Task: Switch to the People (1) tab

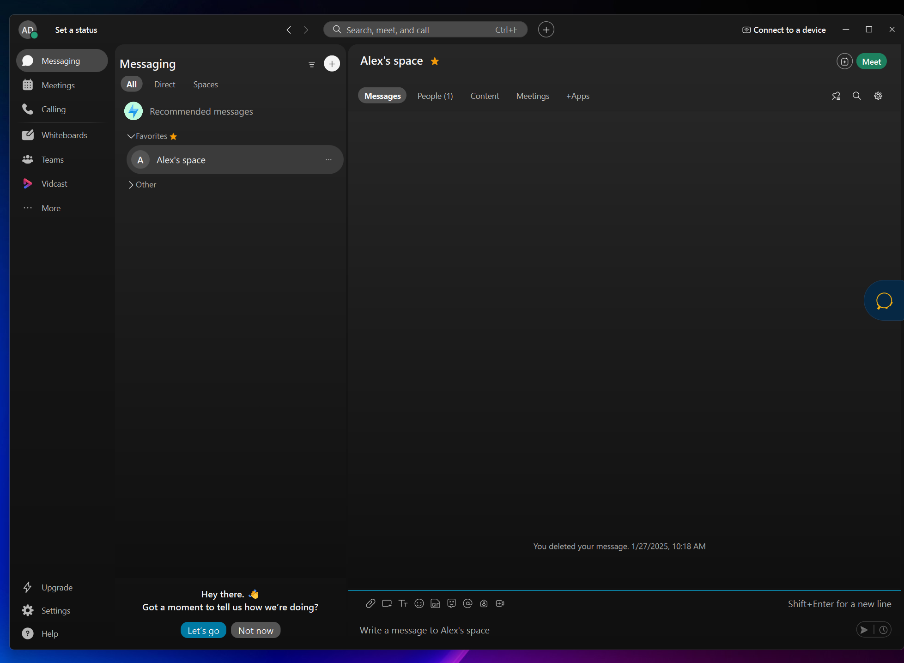Action: (x=435, y=96)
